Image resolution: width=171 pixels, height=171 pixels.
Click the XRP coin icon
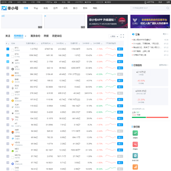pos(13,63)
